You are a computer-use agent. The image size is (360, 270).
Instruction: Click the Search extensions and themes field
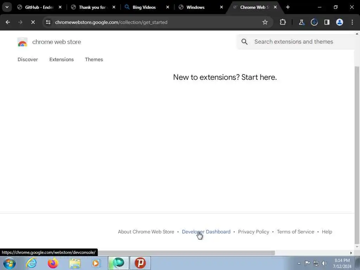(296, 41)
